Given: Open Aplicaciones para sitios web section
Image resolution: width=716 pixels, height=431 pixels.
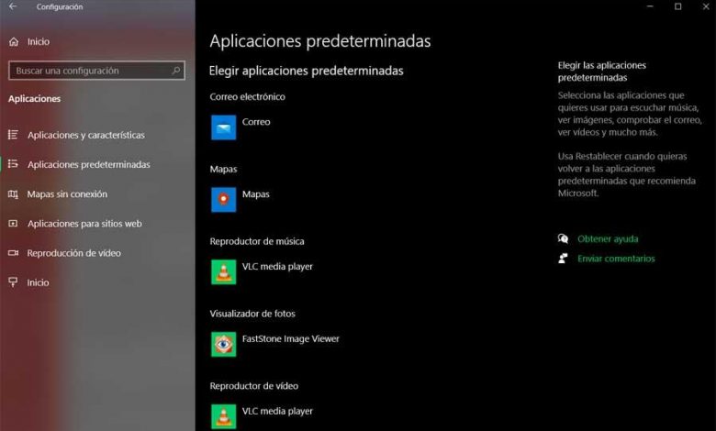Looking at the screenshot, I should tap(84, 224).
